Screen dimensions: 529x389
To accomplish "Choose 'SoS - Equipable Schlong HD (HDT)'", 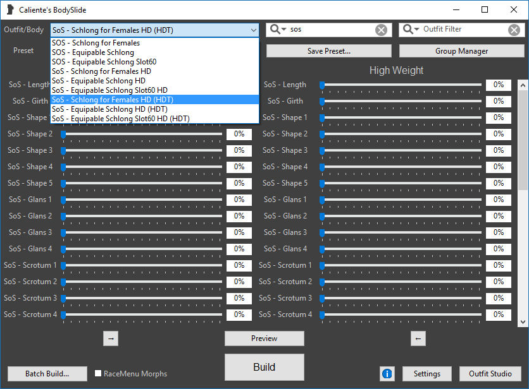I will tap(155, 109).
